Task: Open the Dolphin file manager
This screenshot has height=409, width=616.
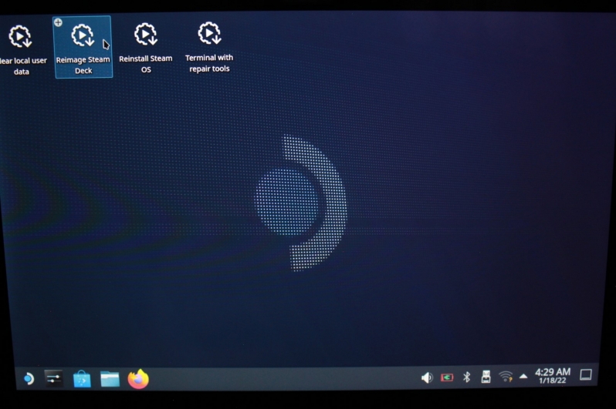Action: tap(110, 379)
